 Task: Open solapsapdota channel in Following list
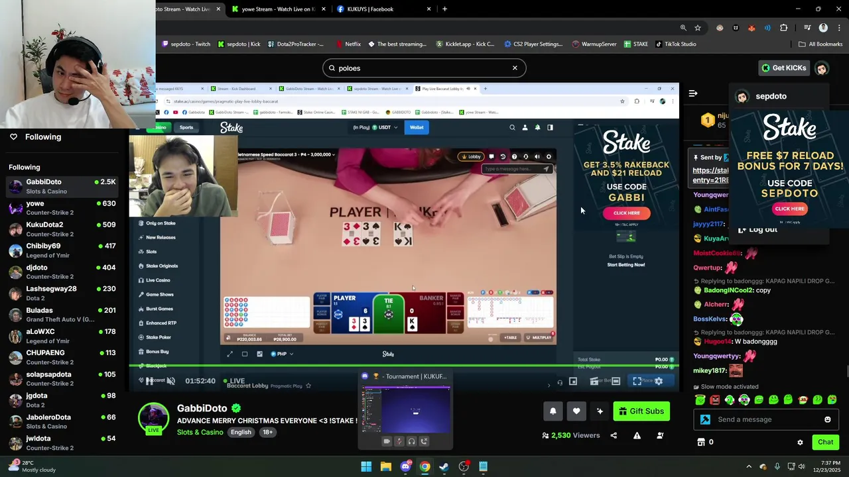point(63,379)
